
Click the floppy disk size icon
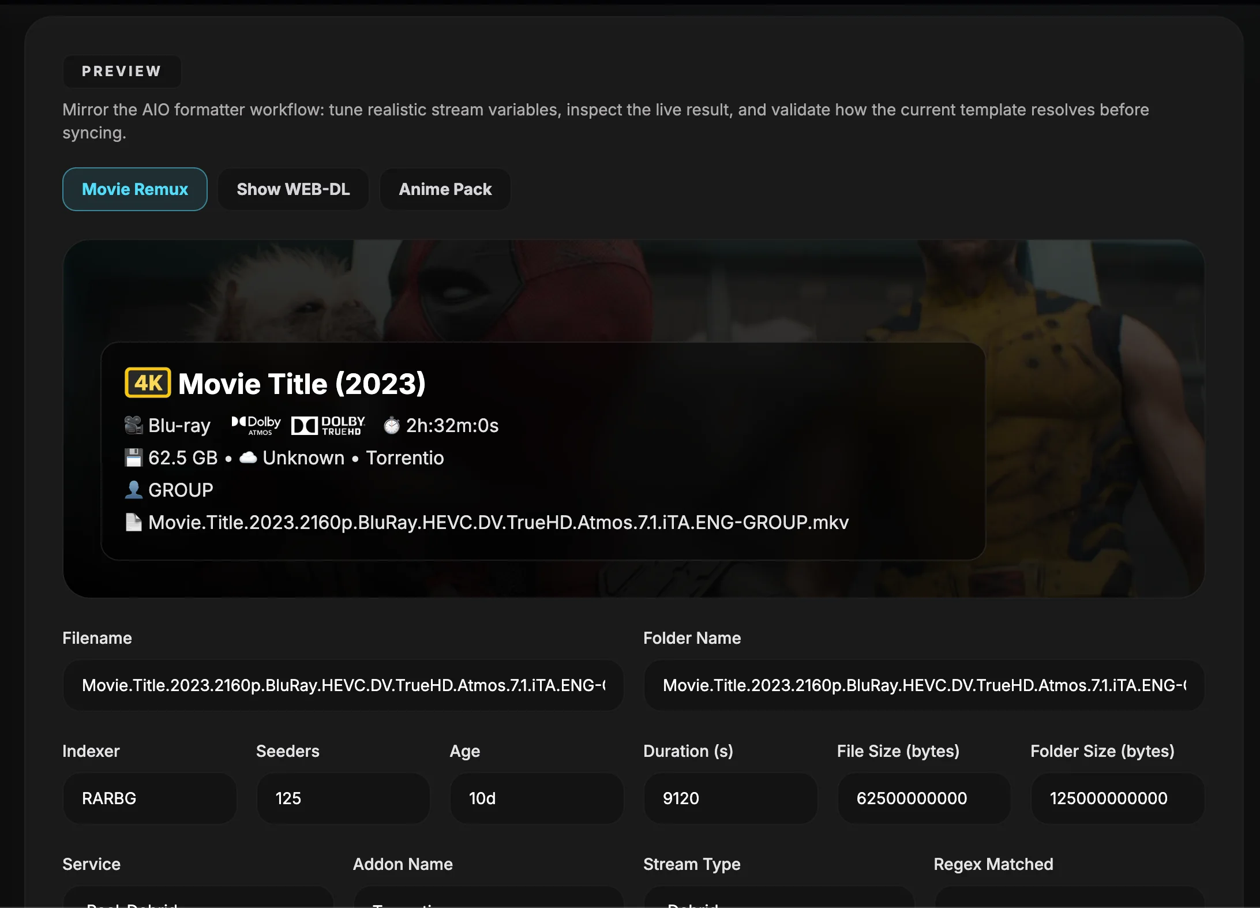point(133,458)
